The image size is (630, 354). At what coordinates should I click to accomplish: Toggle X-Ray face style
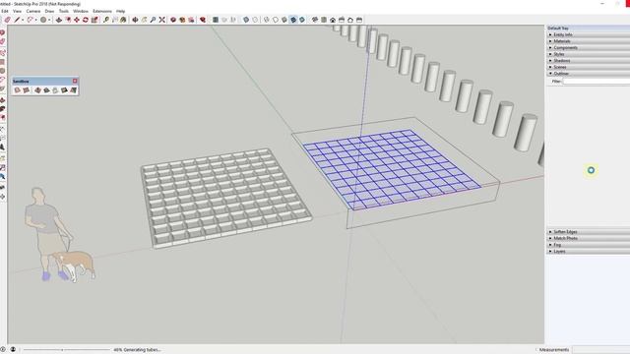click(x=245, y=20)
